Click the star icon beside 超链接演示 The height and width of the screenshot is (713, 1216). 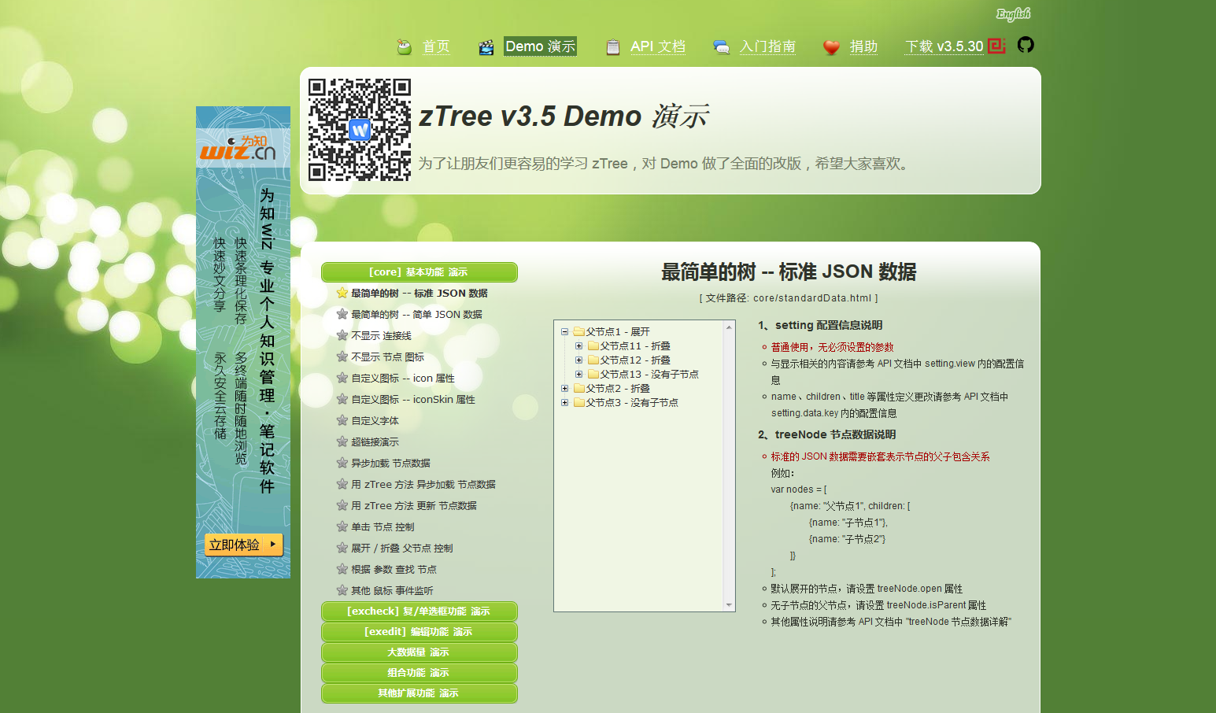click(342, 441)
